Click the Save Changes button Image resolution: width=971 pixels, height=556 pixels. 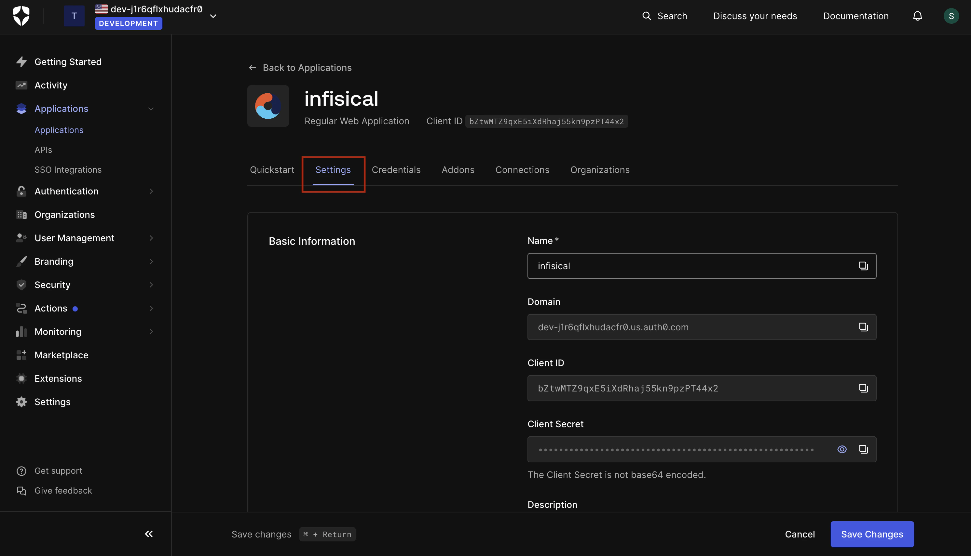click(x=872, y=534)
